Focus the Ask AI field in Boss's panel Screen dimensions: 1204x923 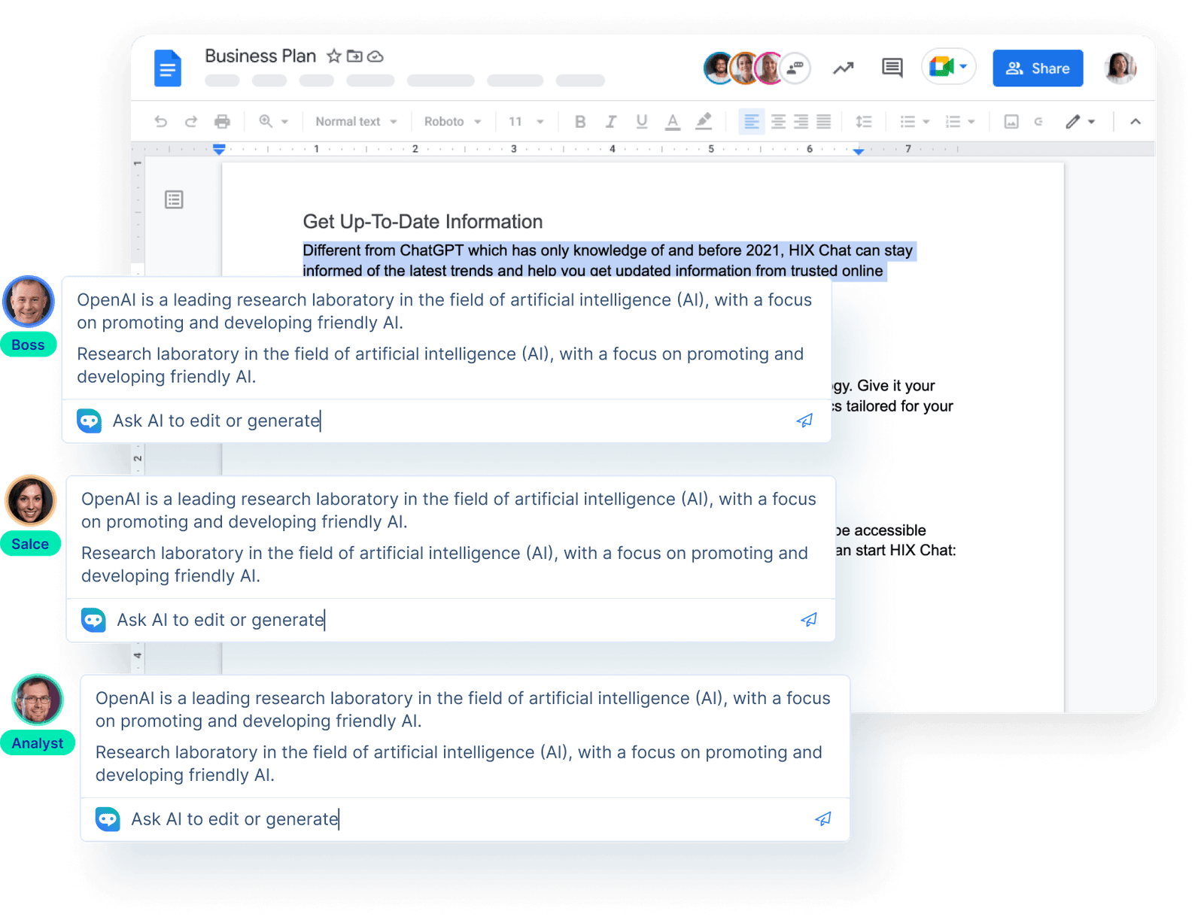[447, 421]
